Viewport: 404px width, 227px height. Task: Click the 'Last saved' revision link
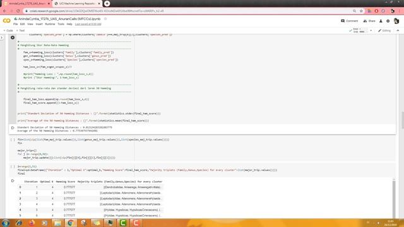click(x=88, y=24)
